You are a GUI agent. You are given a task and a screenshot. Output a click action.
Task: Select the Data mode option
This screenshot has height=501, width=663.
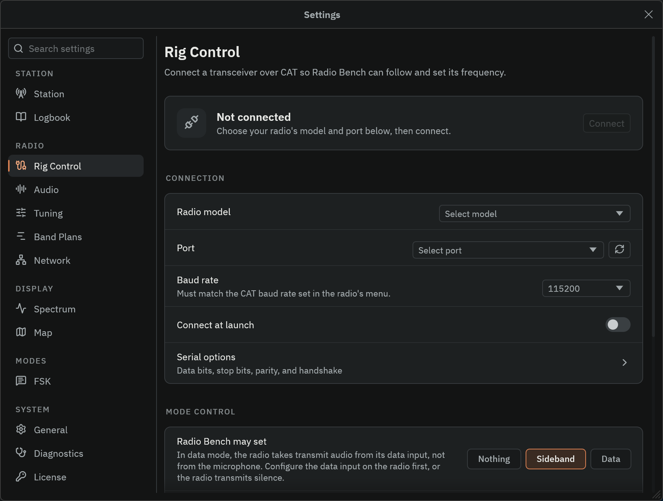(x=611, y=459)
